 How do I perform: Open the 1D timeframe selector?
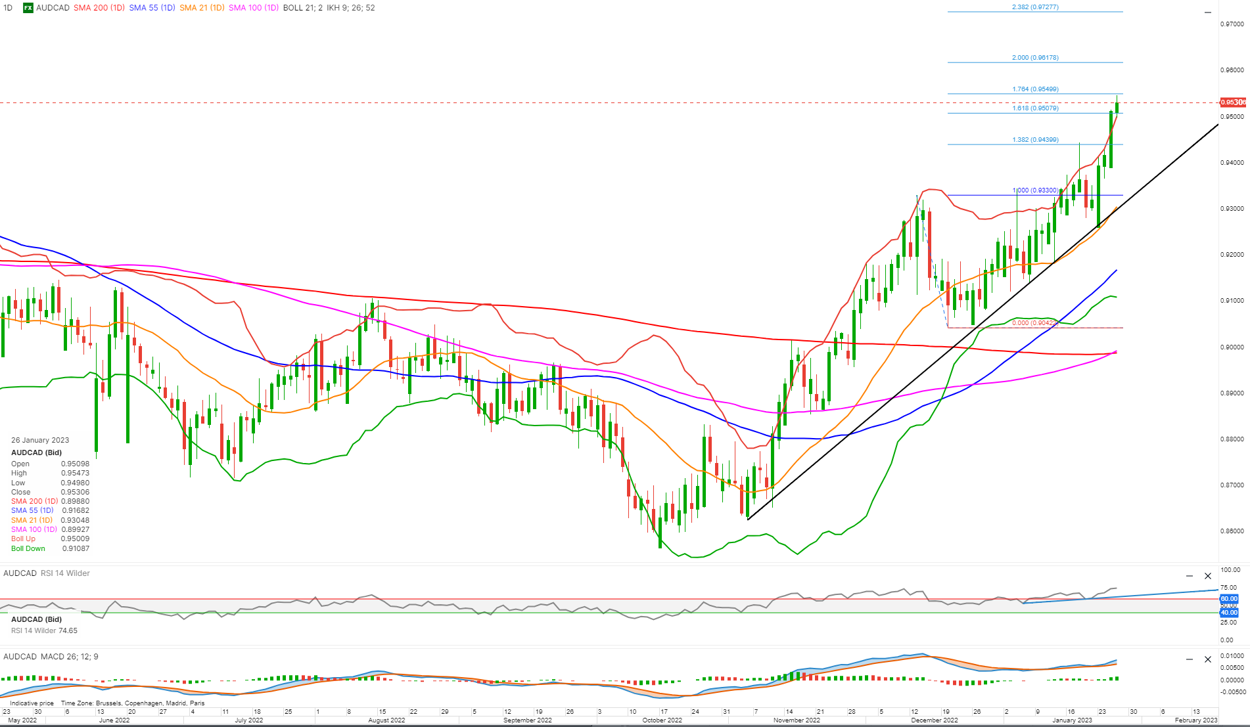[x=7, y=8]
